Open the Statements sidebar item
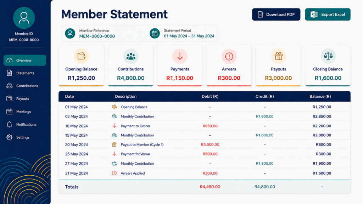This screenshot has height=204, width=363. click(25, 73)
